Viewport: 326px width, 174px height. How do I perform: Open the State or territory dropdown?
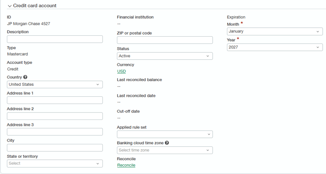point(55,163)
